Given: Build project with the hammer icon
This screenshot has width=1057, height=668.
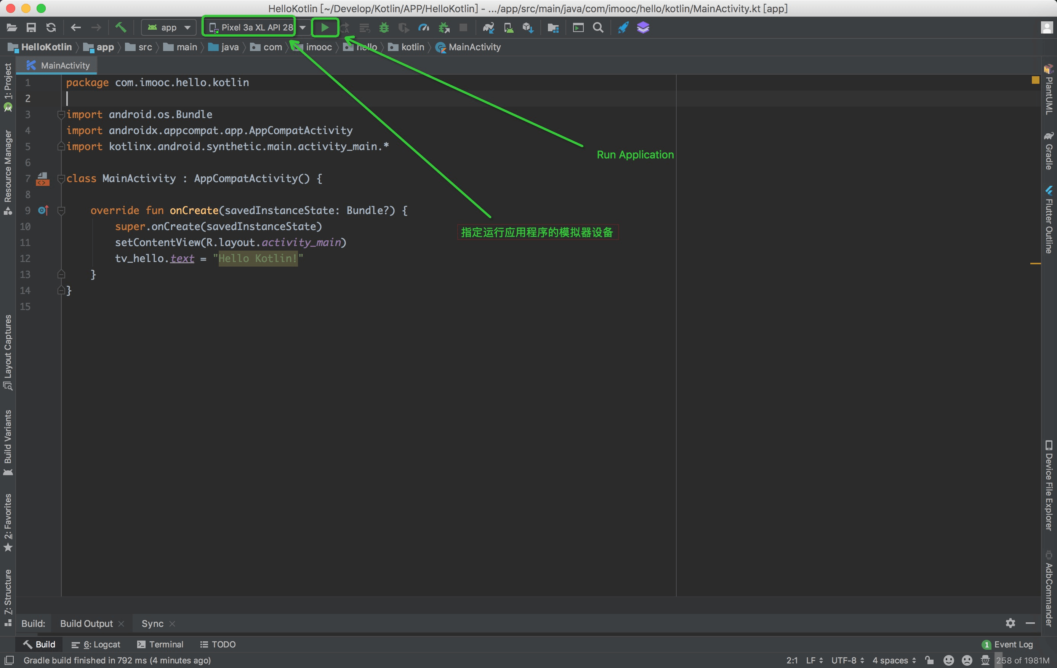Looking at the screenshot, I should (x=121, y=28).
